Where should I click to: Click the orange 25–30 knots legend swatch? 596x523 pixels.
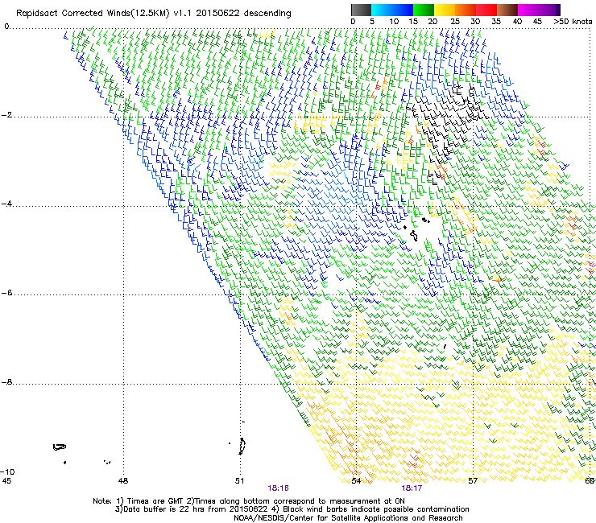pos(466,10)
